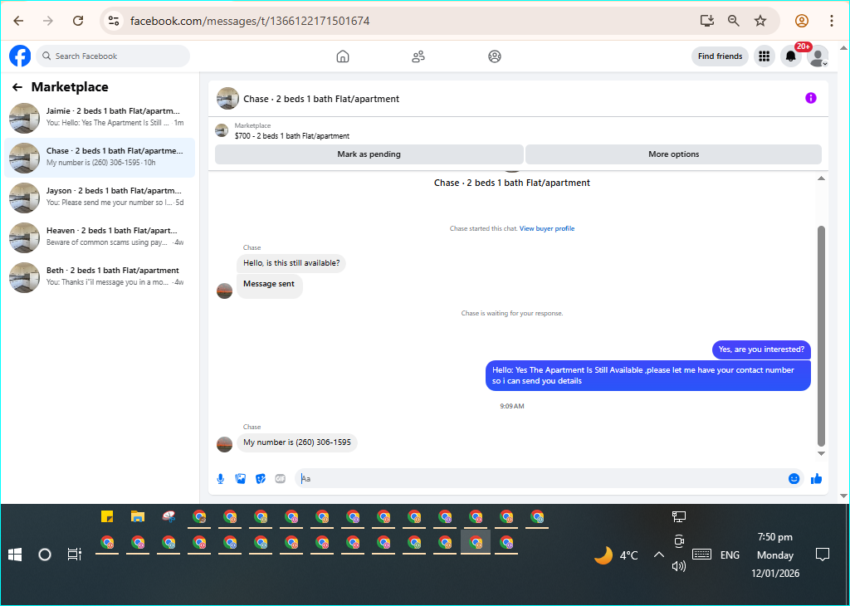
Task: Click 'Hello, is this still available?' message
Action: pyautogui.click(x=291, y=263)
